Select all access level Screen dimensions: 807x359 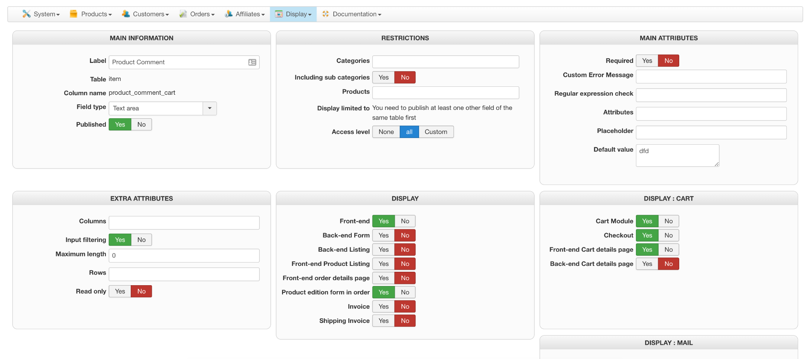pos(409,132)
